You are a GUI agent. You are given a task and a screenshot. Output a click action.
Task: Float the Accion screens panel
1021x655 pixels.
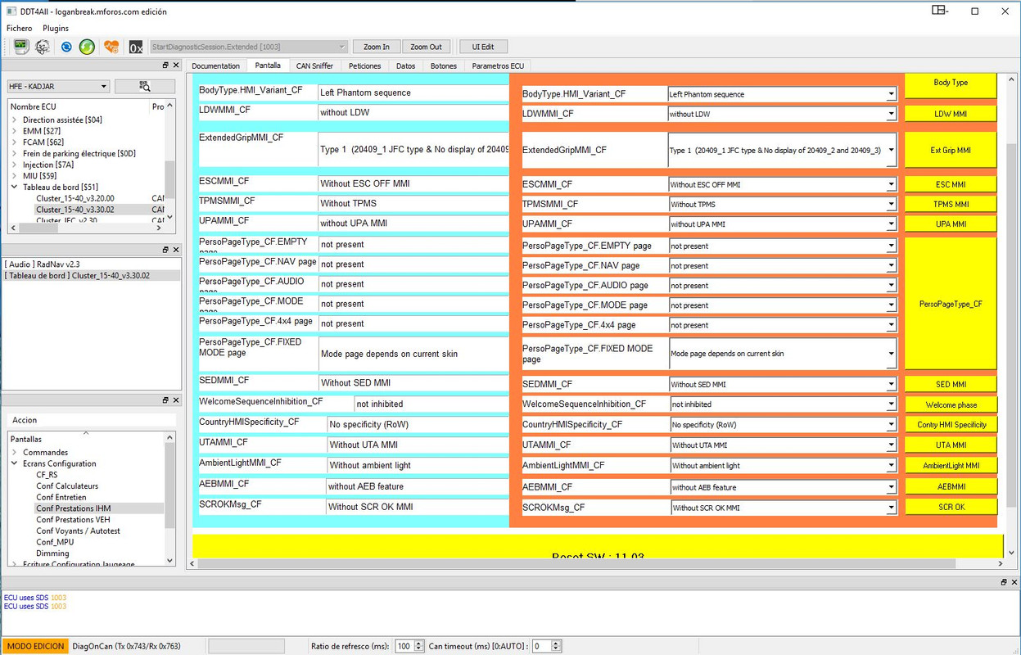tap(165, 400)
